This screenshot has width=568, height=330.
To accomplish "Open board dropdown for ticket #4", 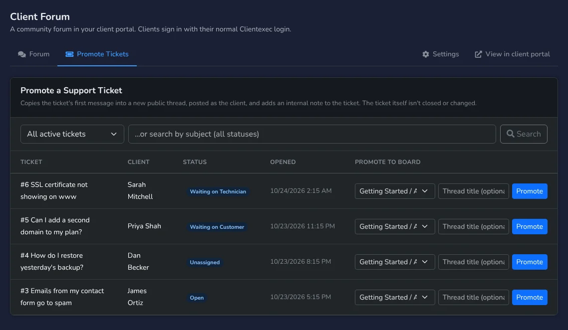I will click(395, 262).
